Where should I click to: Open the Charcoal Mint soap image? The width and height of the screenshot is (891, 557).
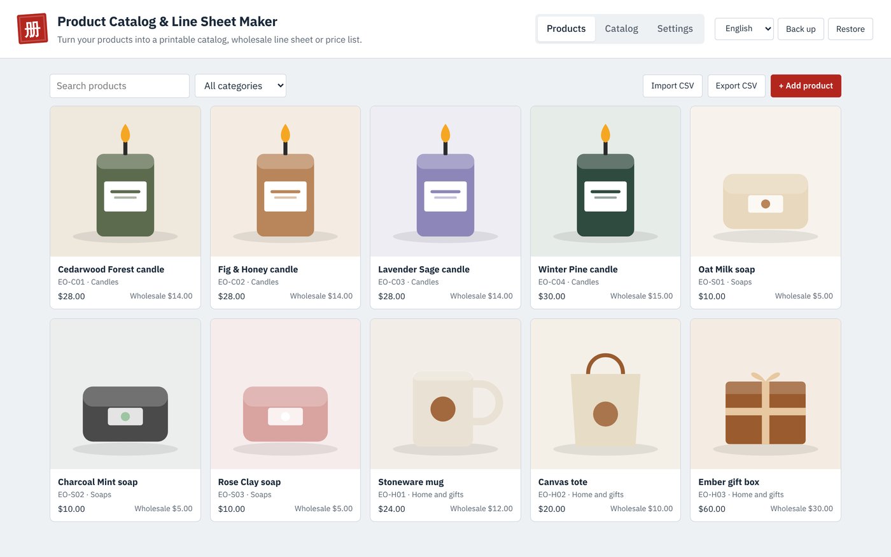point(125,394)
